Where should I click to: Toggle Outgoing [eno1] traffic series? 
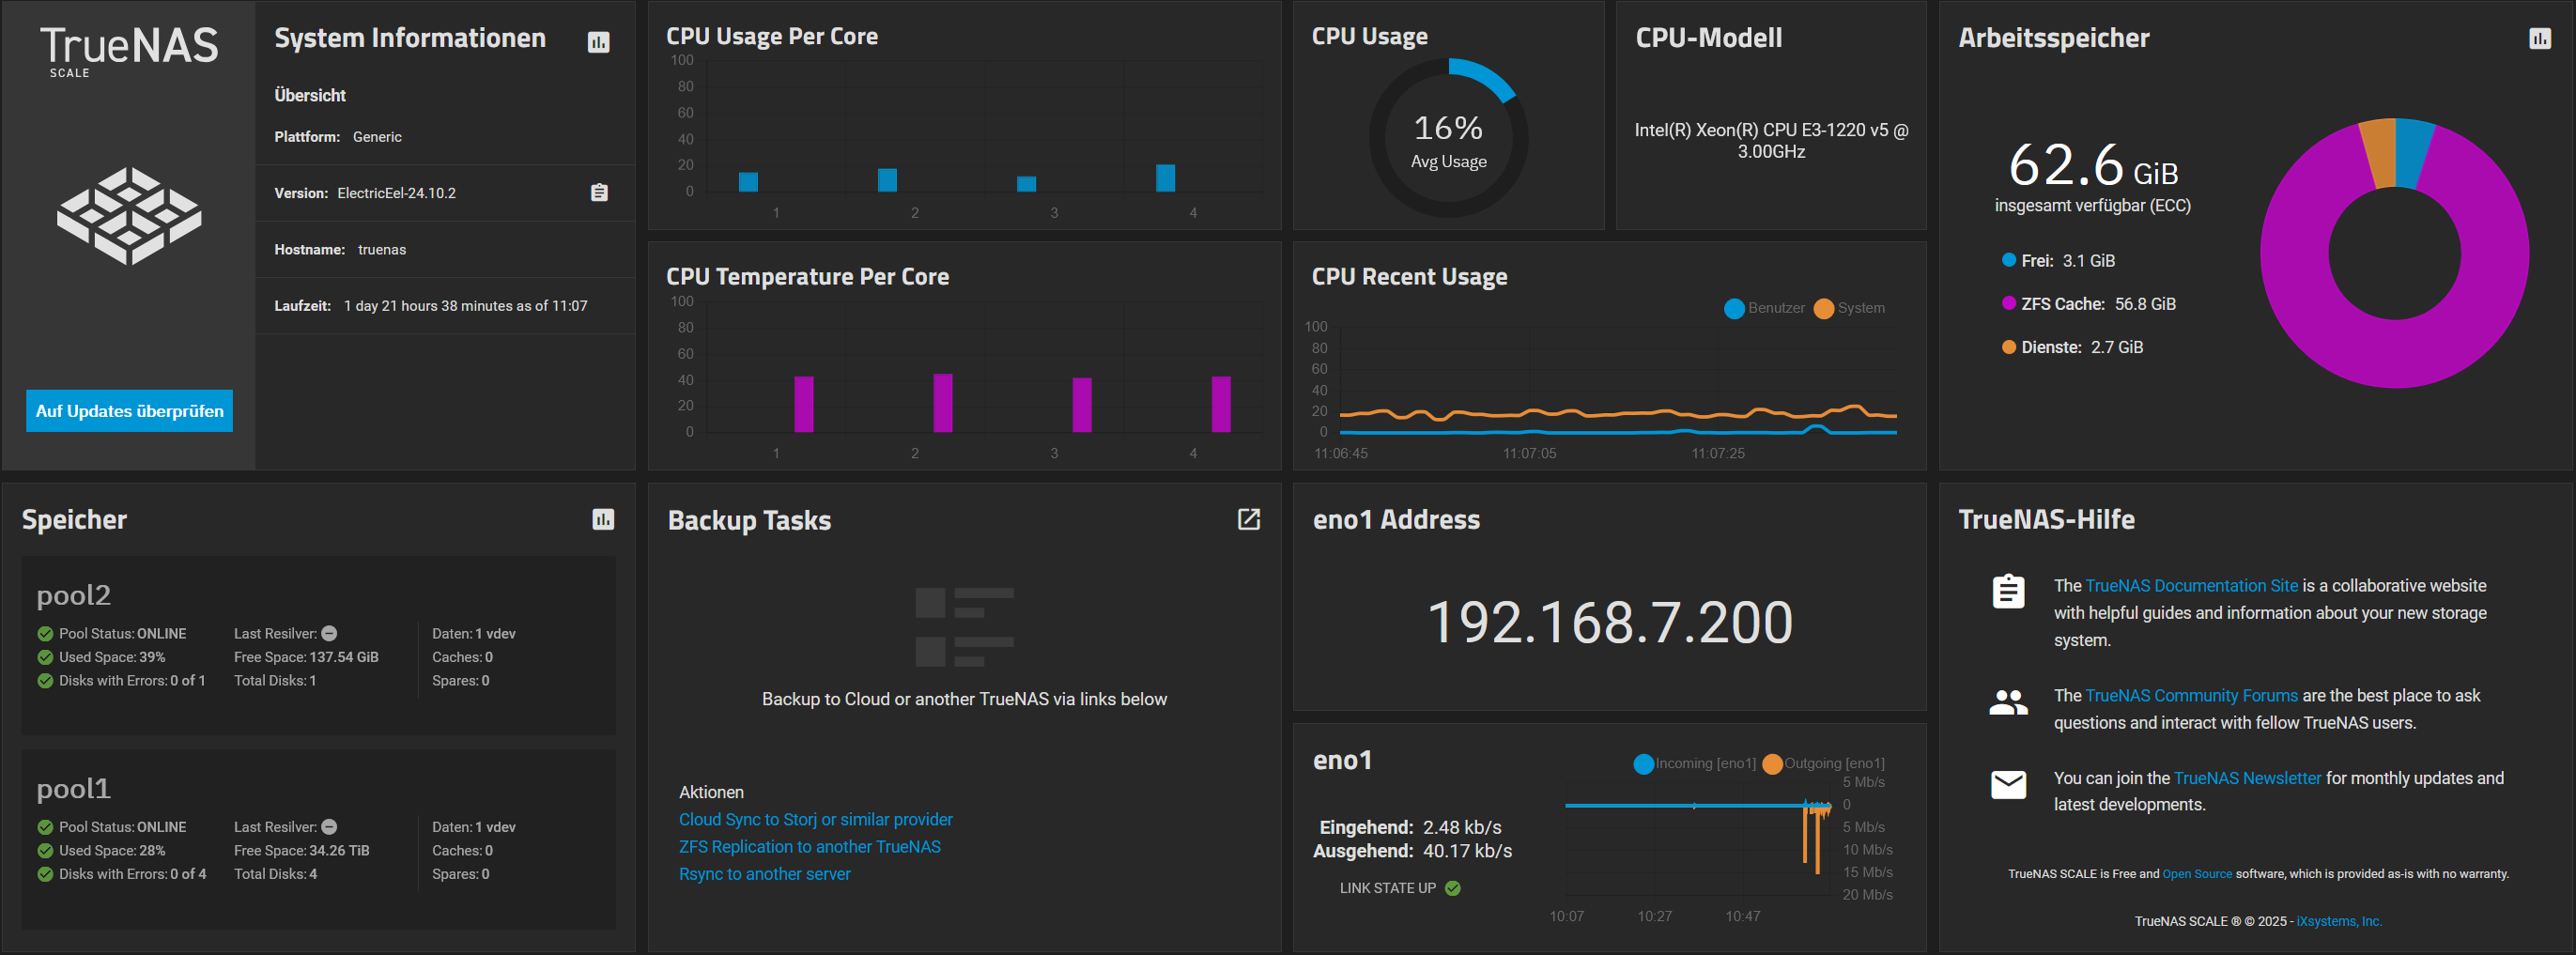tap(1823, 763)
